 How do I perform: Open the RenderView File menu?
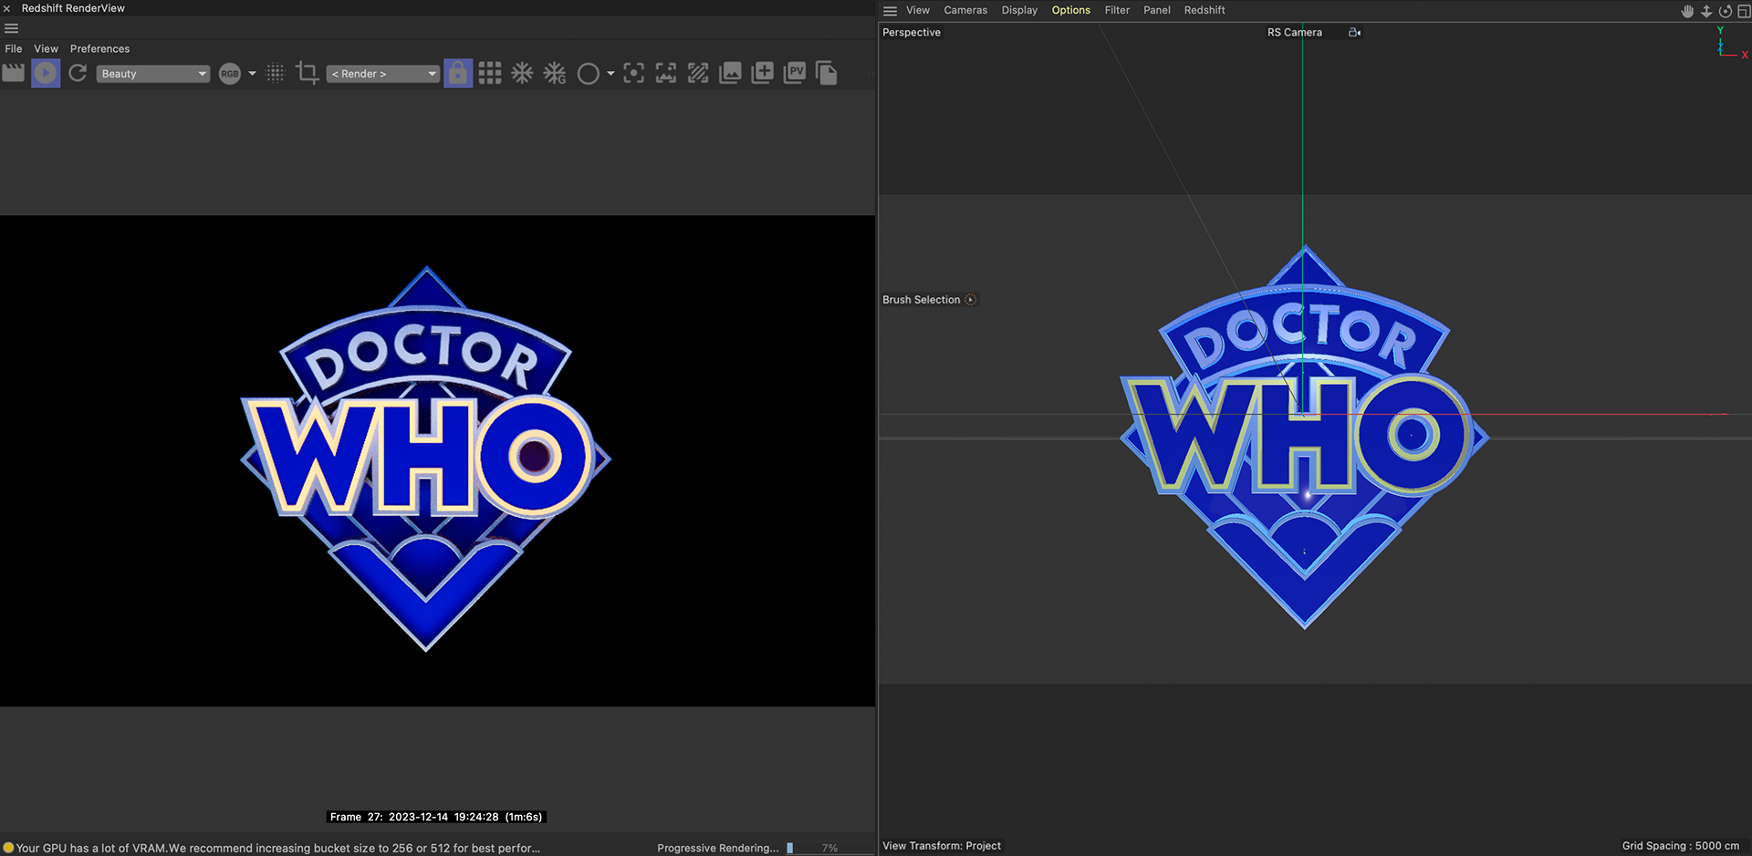tap(14, 49)
